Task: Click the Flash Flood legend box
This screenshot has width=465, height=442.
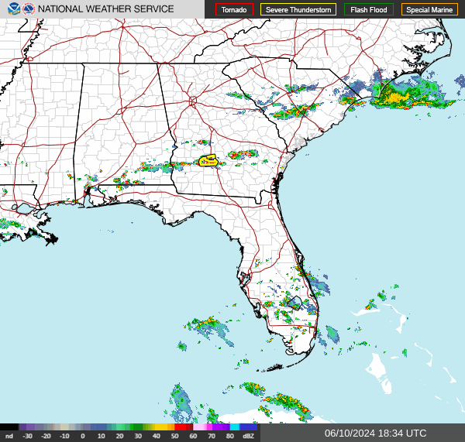Action: click(369, 9)
